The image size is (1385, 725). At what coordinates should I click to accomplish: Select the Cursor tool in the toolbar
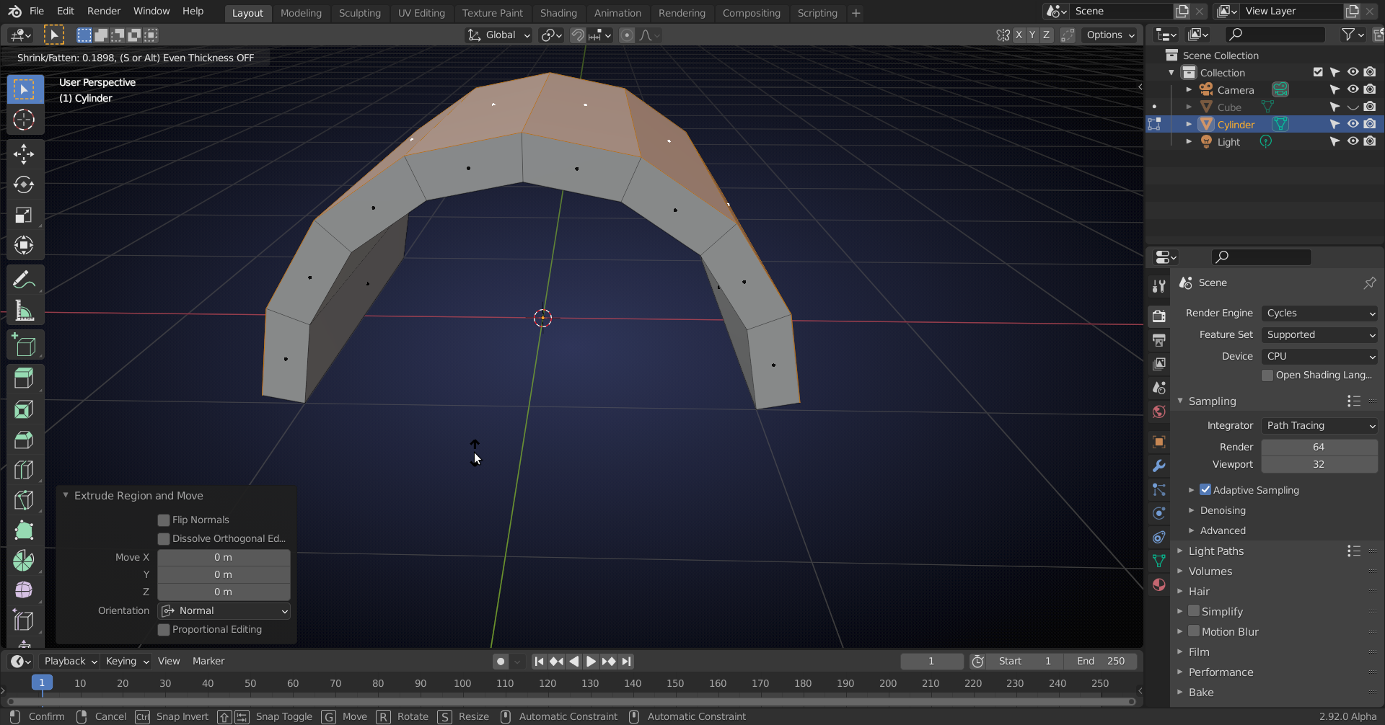(x=24, y=120)
